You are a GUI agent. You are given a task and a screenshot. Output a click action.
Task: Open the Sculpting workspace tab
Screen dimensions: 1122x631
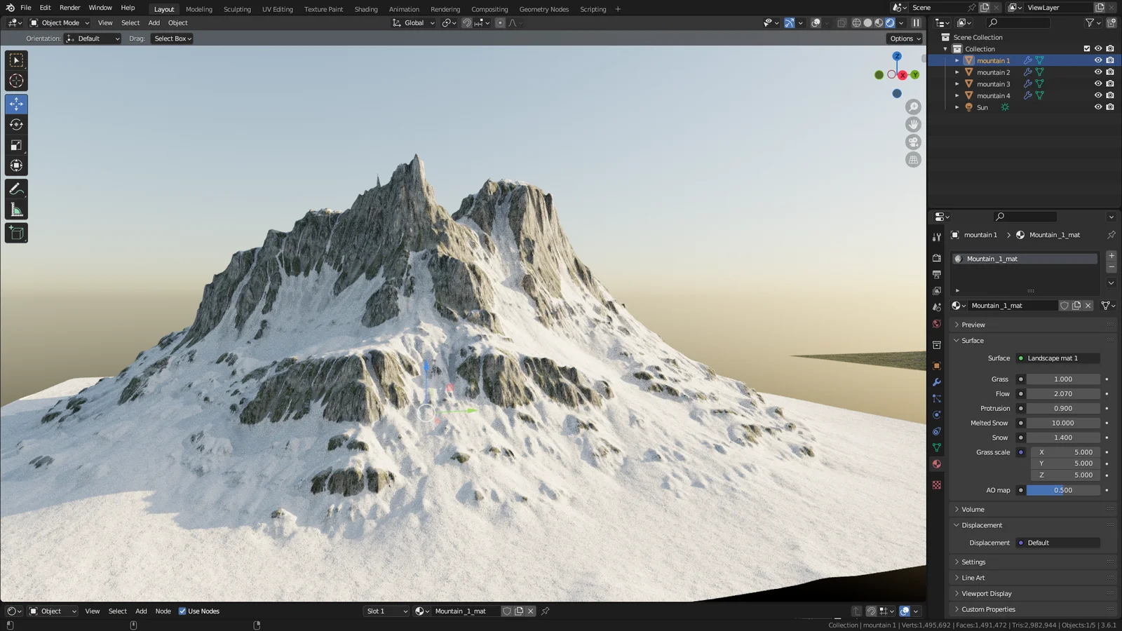[236, 9]
